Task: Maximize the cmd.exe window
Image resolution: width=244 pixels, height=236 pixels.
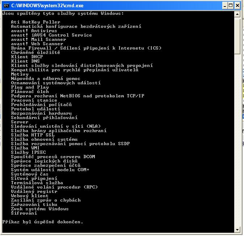Action: click(x=231, y=6)
